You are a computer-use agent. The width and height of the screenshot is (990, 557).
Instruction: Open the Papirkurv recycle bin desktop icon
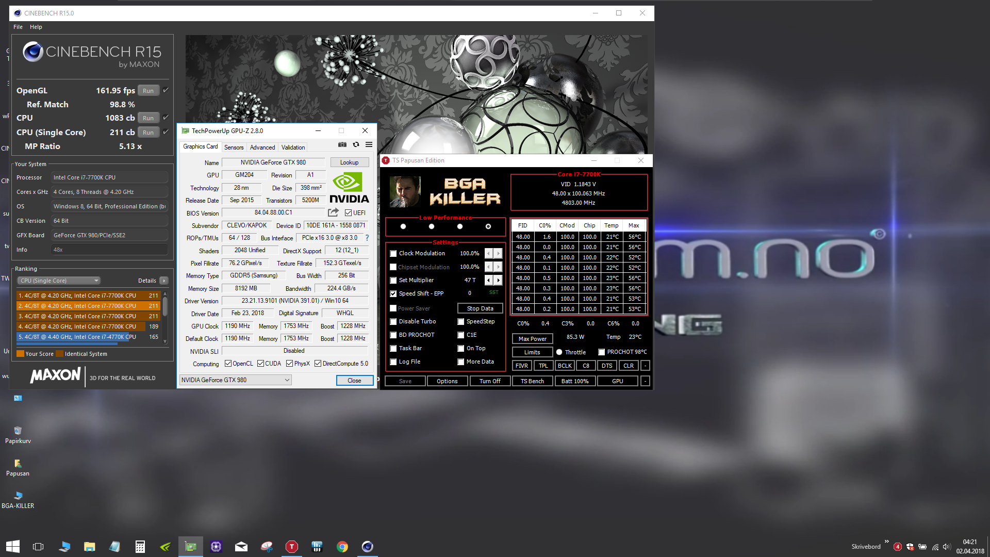click(x=18, y=435)
